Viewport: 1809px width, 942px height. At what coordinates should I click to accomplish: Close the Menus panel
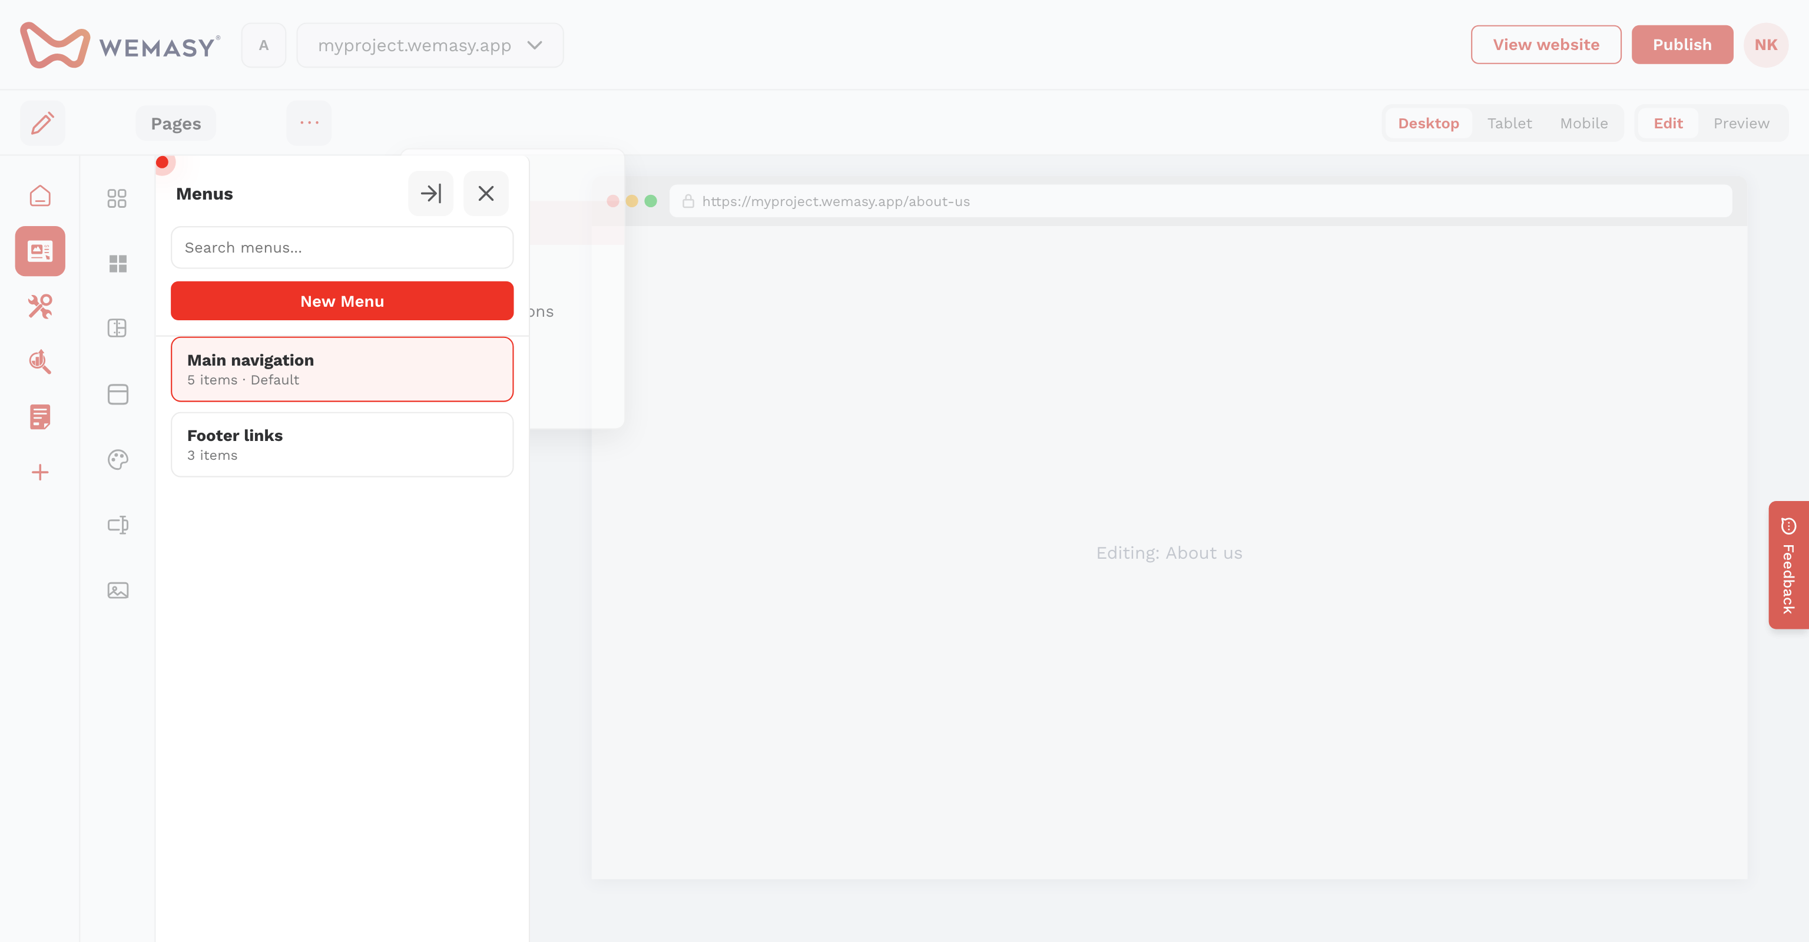pos(486,193)
